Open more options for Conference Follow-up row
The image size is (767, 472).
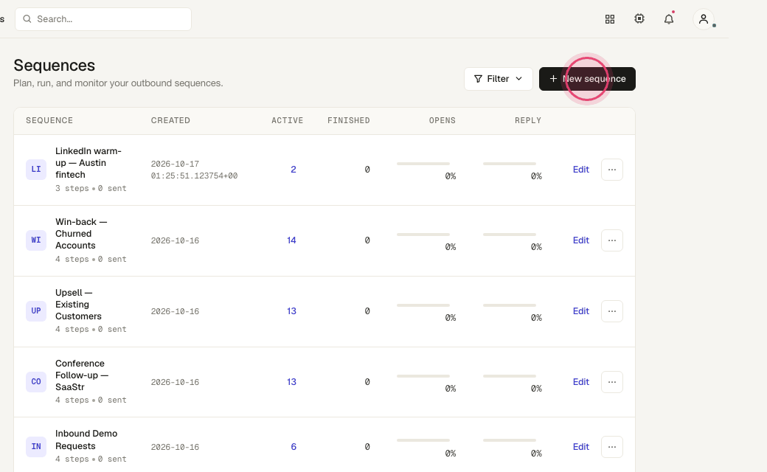(612, 382)
